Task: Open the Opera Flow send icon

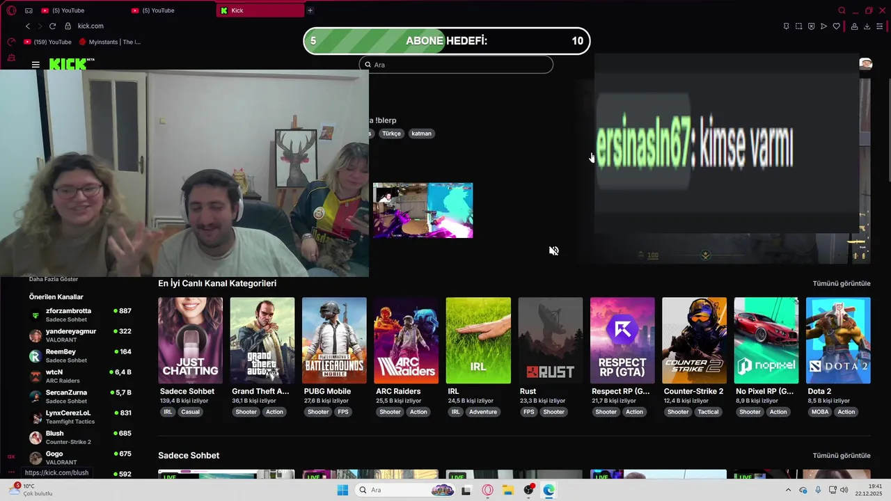Action: tap(823, 26)
